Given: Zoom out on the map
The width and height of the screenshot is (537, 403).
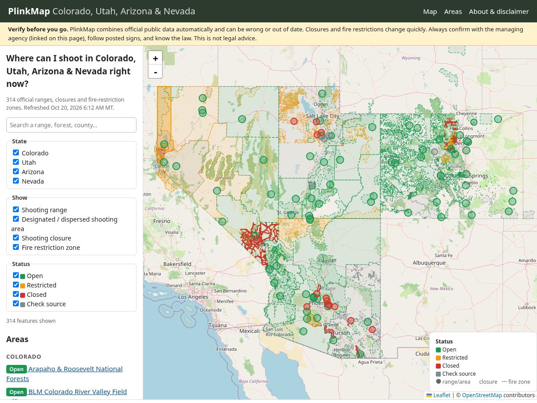Looking at the screenshot, I should coord(155,72).
